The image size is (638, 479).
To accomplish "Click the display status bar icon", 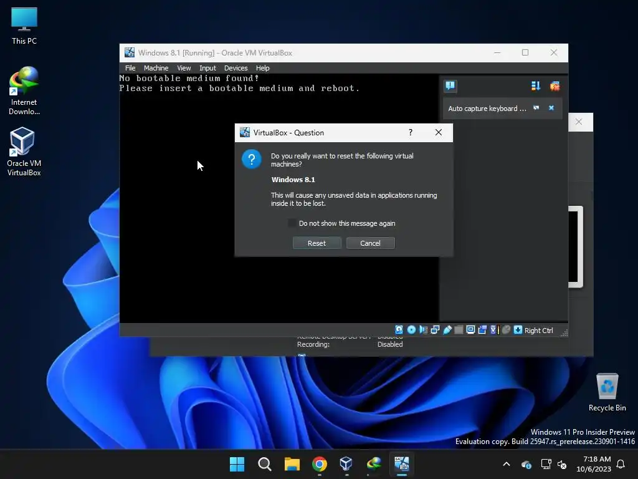I will point(470,330).
